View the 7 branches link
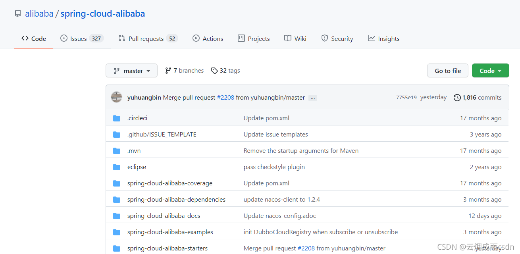Screen dimensions: 520x254 point(185,71)
